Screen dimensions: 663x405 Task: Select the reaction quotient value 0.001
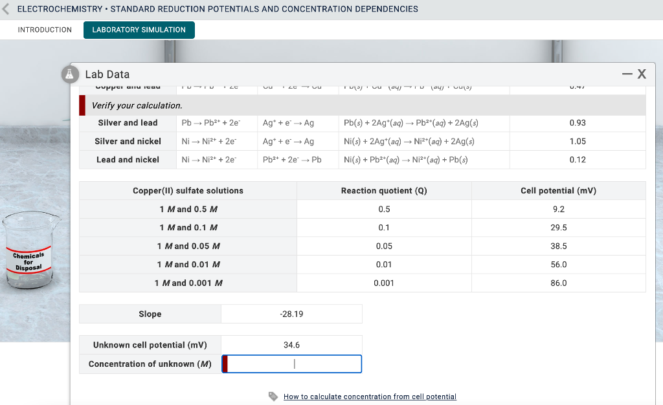point(384,283)
